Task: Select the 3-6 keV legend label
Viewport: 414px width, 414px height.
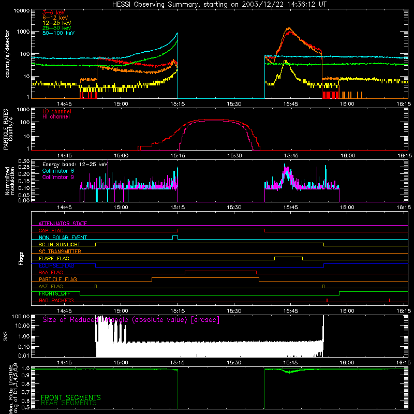Action: tap(54, 12)
